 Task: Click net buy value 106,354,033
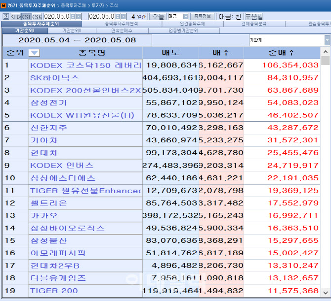coord(290,65)
